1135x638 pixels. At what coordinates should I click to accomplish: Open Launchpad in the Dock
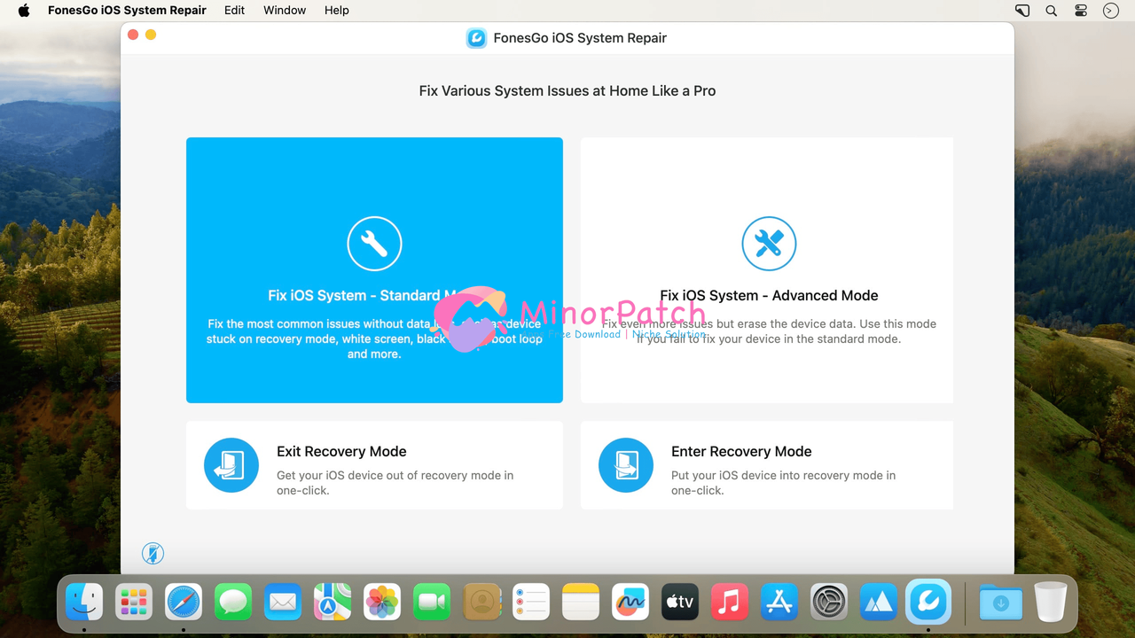[x=134, y=603]
